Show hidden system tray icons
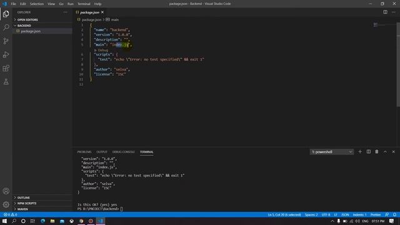 click(332, 221)
